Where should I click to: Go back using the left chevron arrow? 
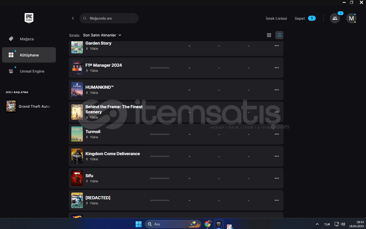coord(73,18)
